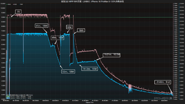
Task: Click the 5.000W power axis label
Action: (182, 82)
